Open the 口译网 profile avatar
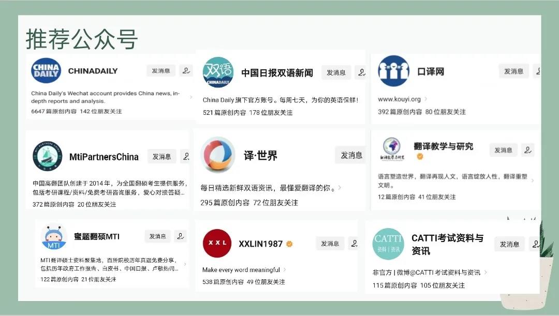The height and width of the screenshot is (316, 559). tap(393, 71)
